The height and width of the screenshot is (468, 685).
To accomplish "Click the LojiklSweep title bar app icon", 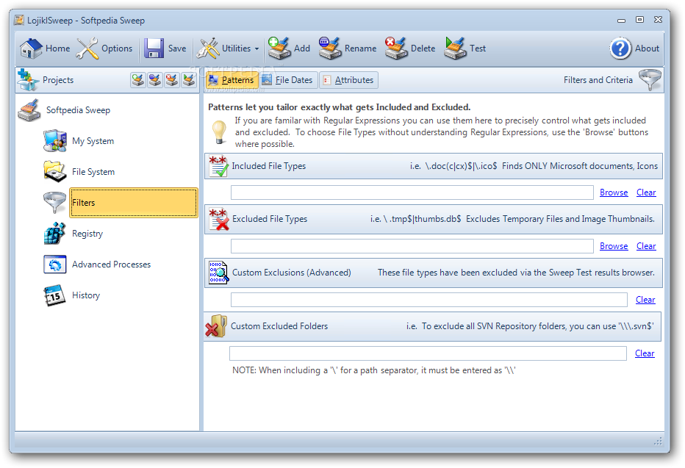I will [x=19, y=20].
